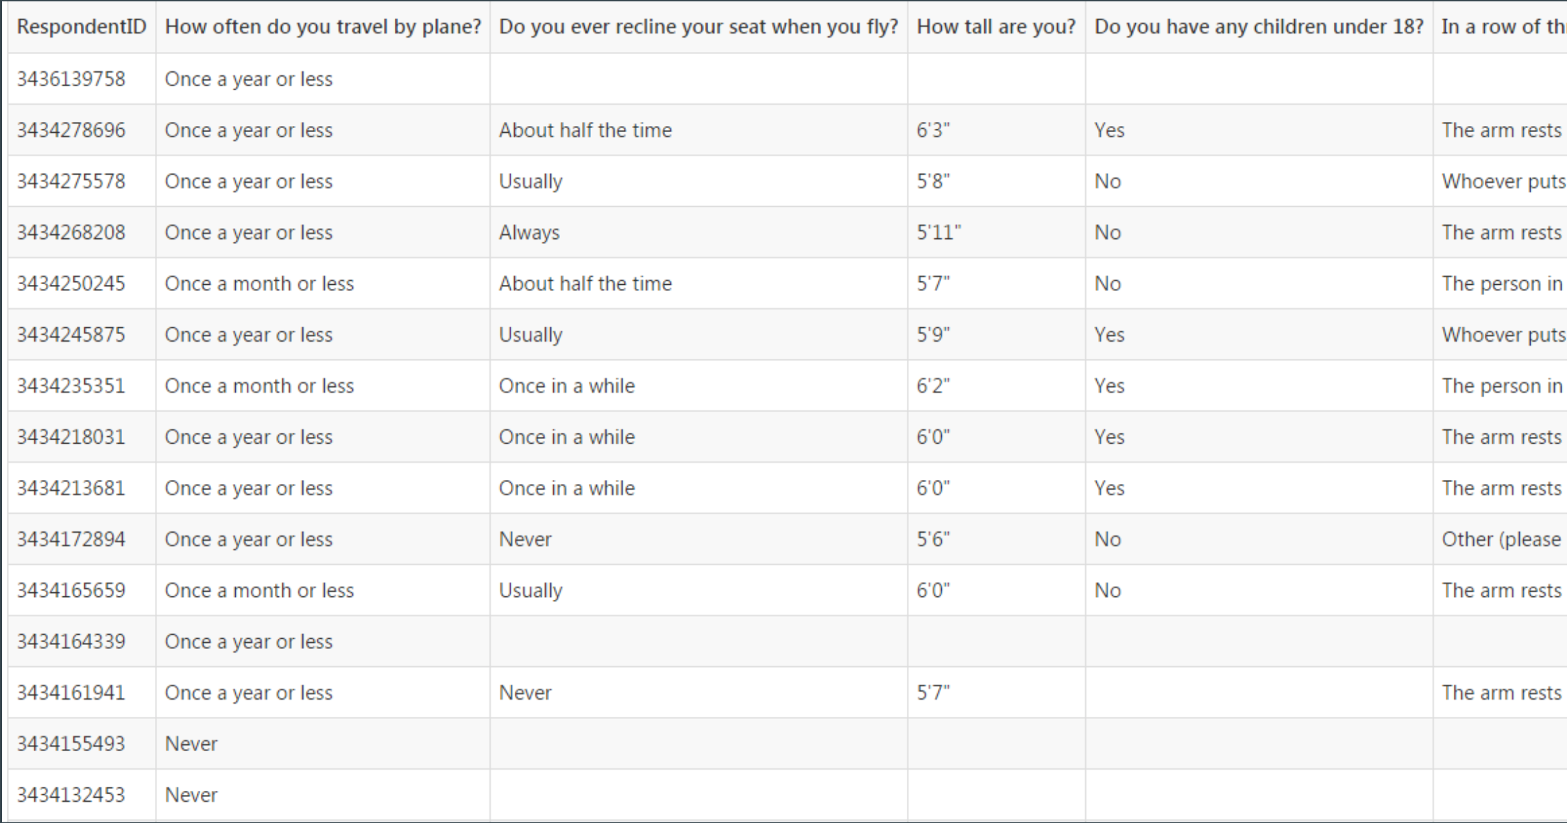Click the 5'6" height cell
This screenshot has width=1567, height=823.
[x=996, y=539]
